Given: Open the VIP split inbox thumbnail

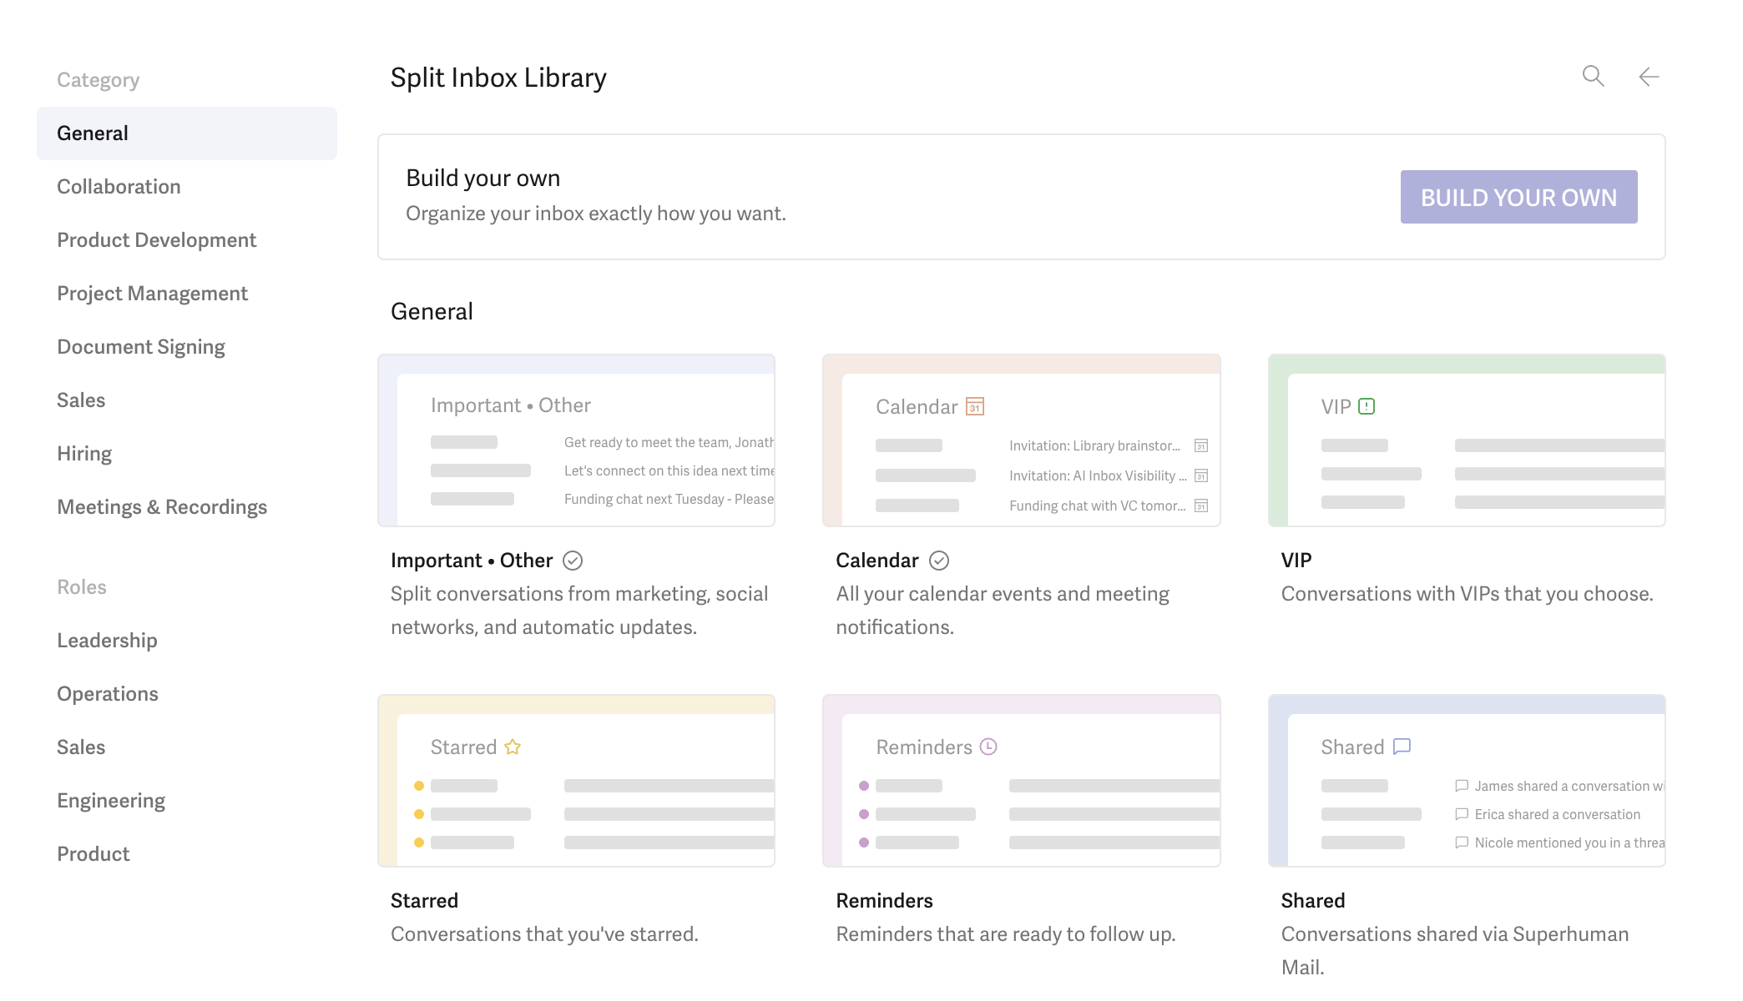Looking at the screenshot, I should point(1466,440).
